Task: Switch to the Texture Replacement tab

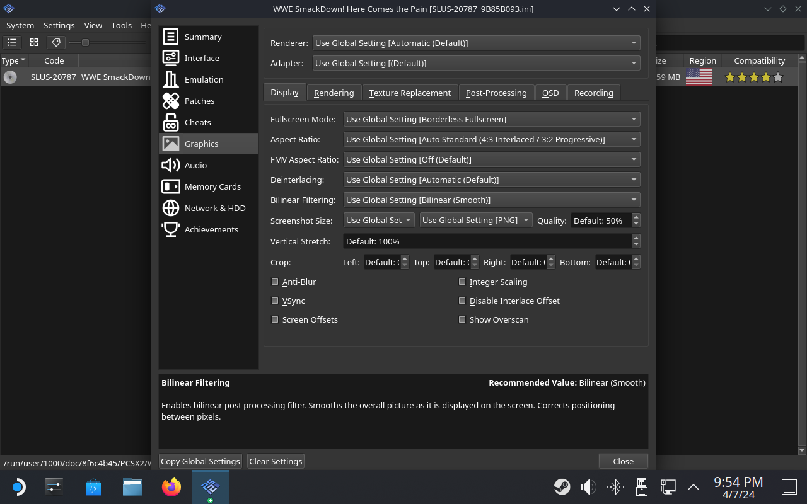Action: (x=410, y=93)
